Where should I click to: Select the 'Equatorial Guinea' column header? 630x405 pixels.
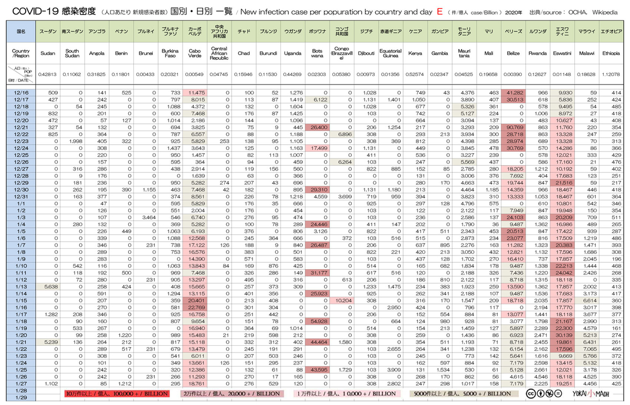(x=390, y=54)
